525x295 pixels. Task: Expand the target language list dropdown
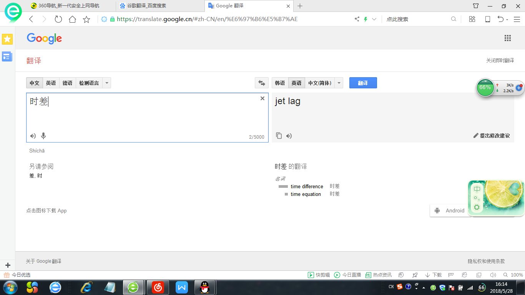339,83
